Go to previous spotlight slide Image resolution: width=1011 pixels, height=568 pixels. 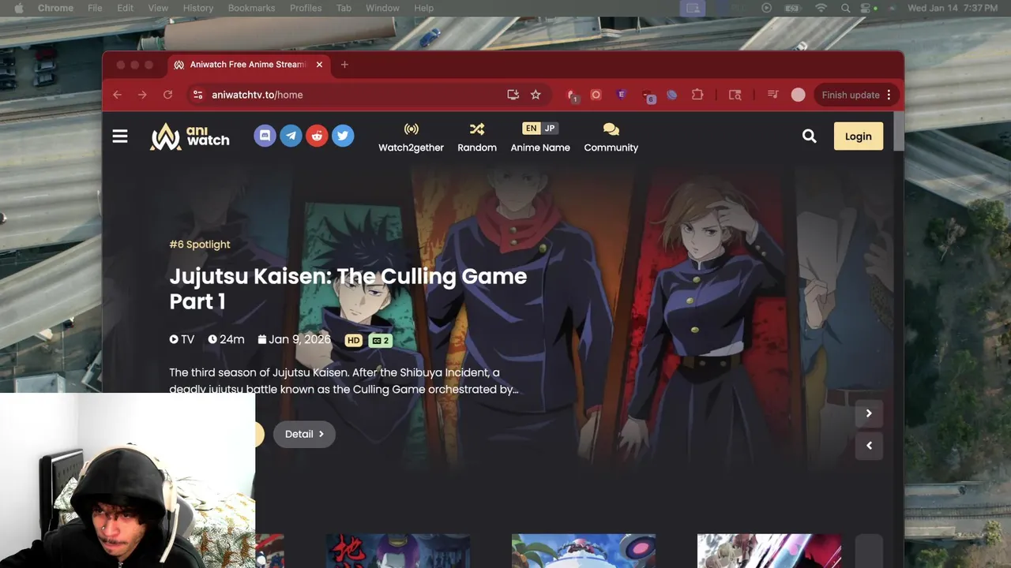click(869, 446)
